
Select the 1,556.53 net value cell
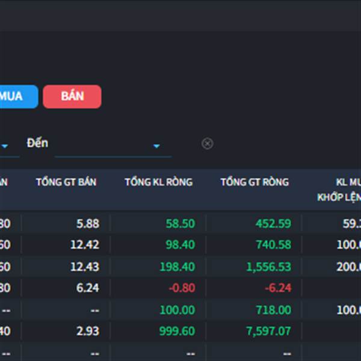pos(269,267)
